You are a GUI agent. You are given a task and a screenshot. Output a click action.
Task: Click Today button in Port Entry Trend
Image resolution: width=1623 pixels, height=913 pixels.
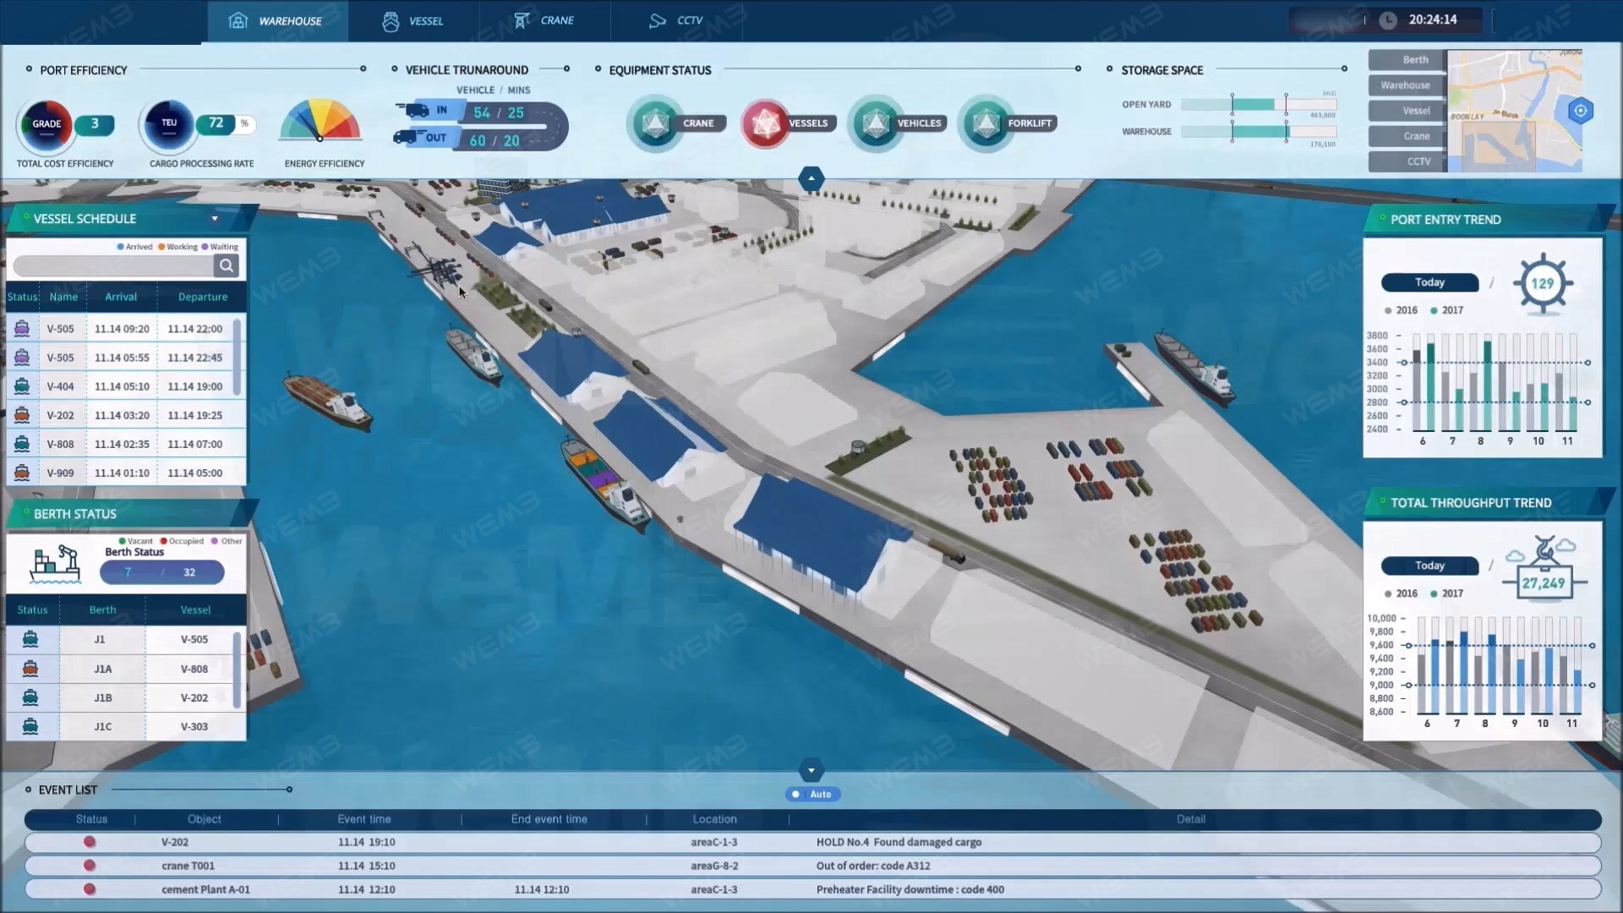pyautogui.click(x=1429, y=282)
